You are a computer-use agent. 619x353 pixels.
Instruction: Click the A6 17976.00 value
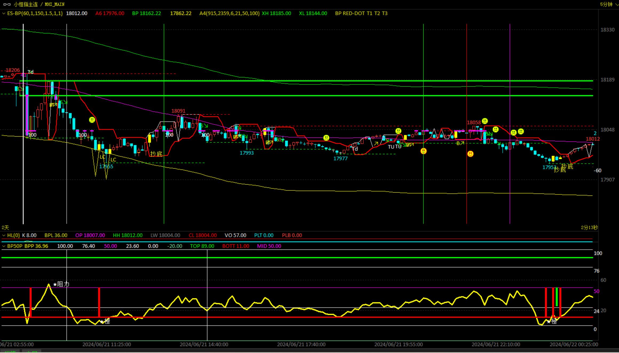(110, 13)
